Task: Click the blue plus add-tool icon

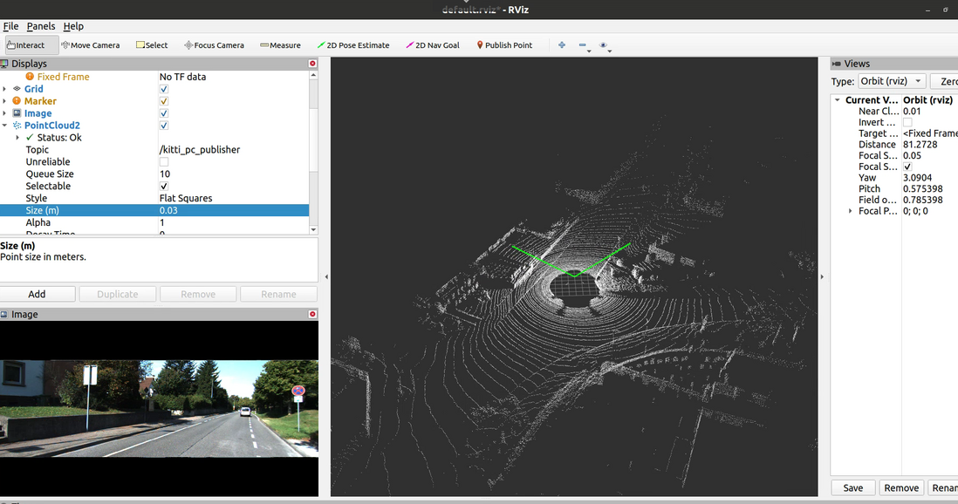Action: click(562, 44)
